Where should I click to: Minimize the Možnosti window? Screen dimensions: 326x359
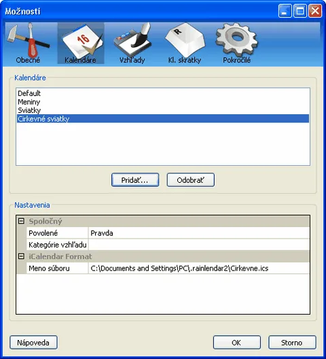pos(285,11)
